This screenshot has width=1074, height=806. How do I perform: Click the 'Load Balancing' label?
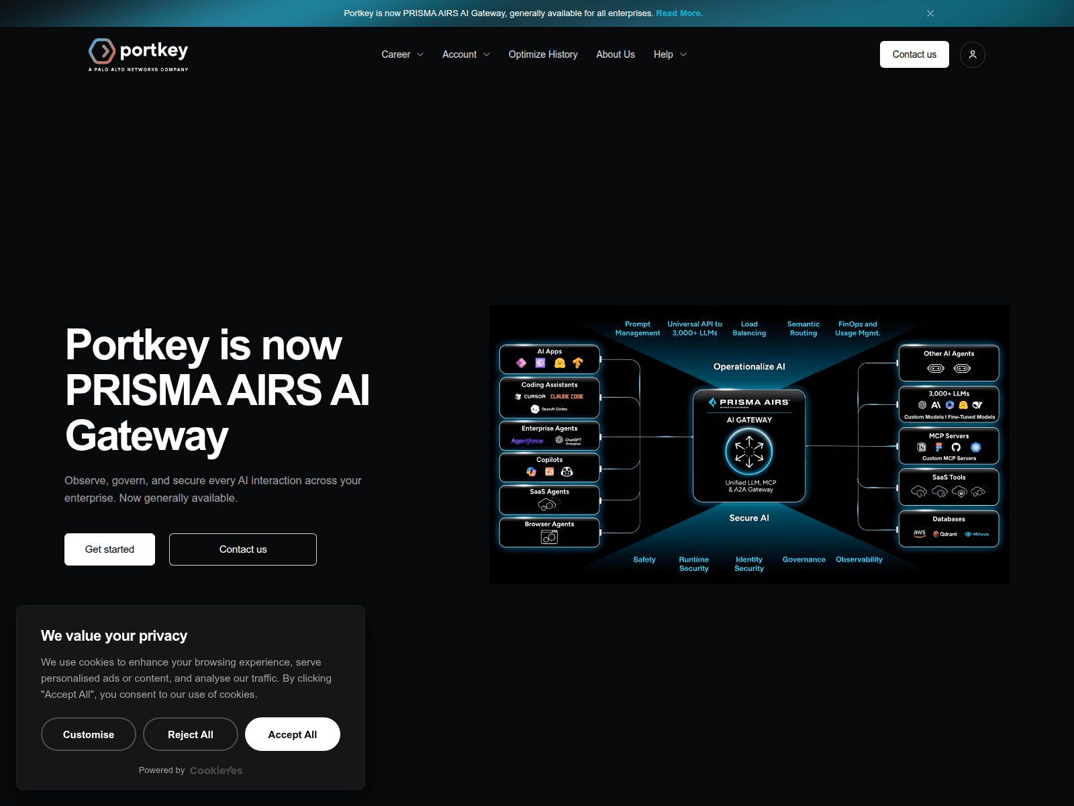coord(749,328)
